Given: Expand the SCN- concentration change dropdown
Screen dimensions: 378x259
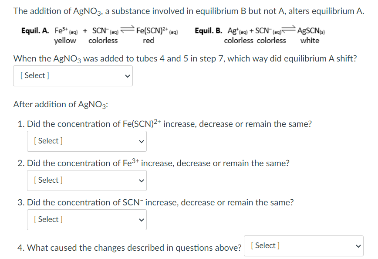Looking at the screenshot, I should pos(87,219).
